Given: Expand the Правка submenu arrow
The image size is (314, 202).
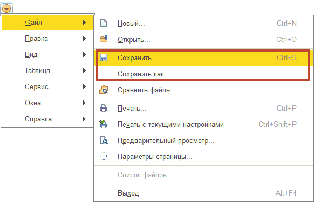Looking at the screenshot, I should pos(85,38).
